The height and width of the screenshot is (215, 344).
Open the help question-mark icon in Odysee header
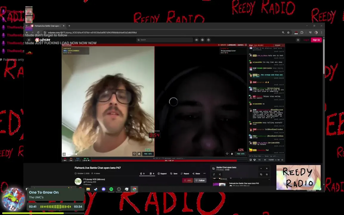tap(208, 40)
